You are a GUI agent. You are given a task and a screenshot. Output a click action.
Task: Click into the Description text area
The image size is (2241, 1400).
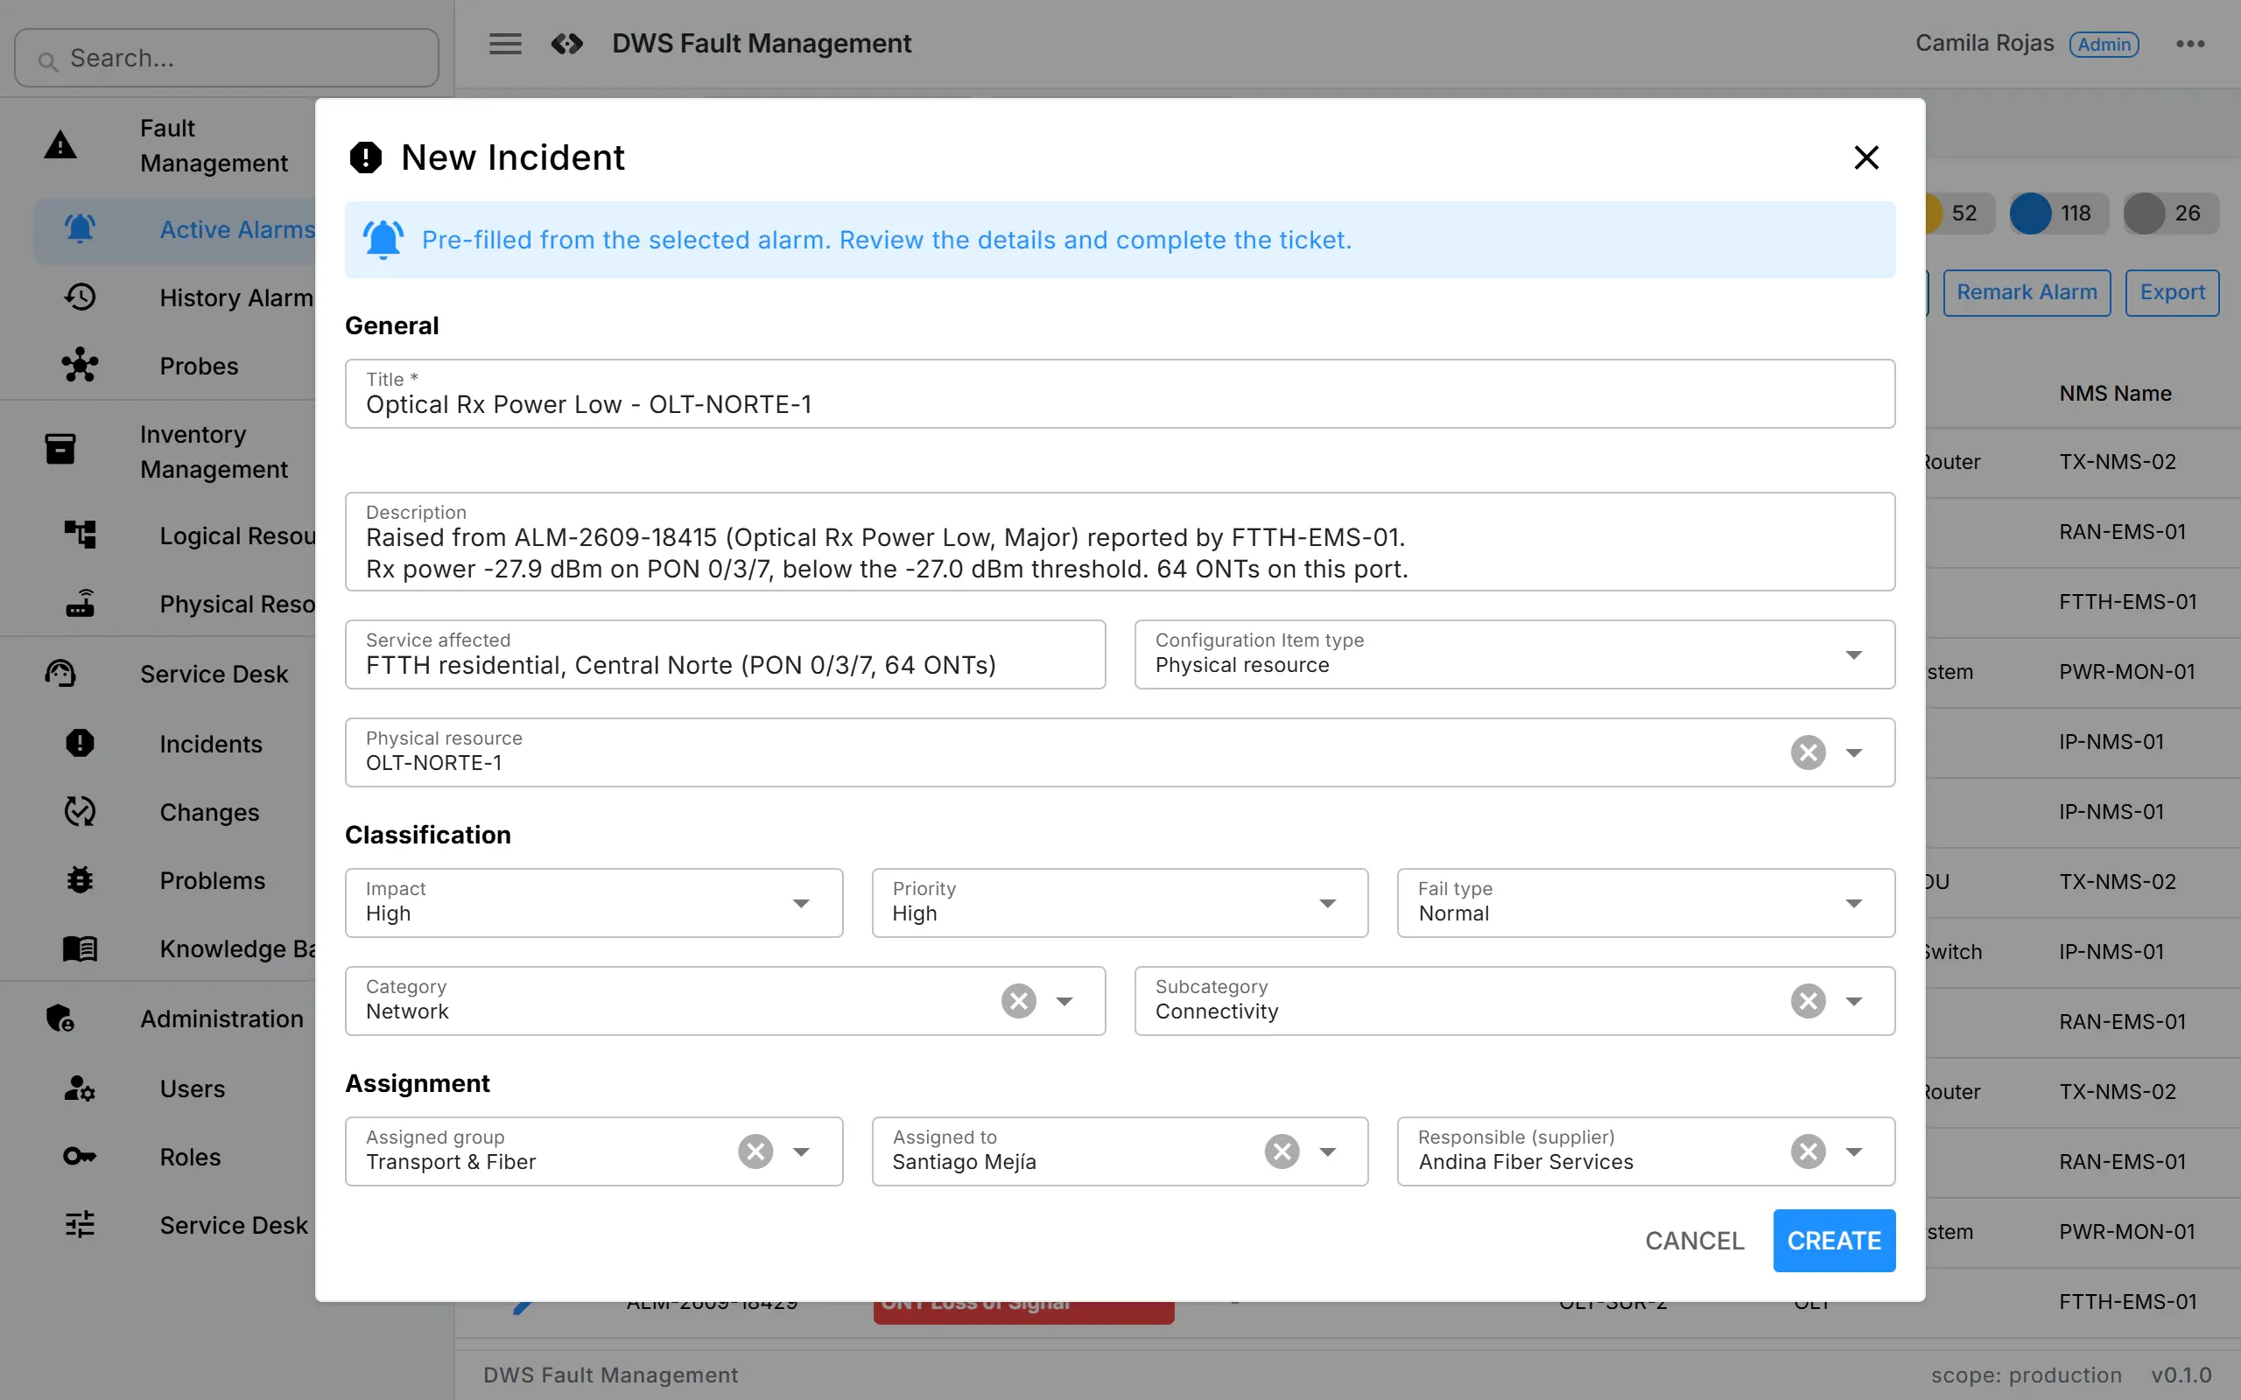click(1120, 542)
